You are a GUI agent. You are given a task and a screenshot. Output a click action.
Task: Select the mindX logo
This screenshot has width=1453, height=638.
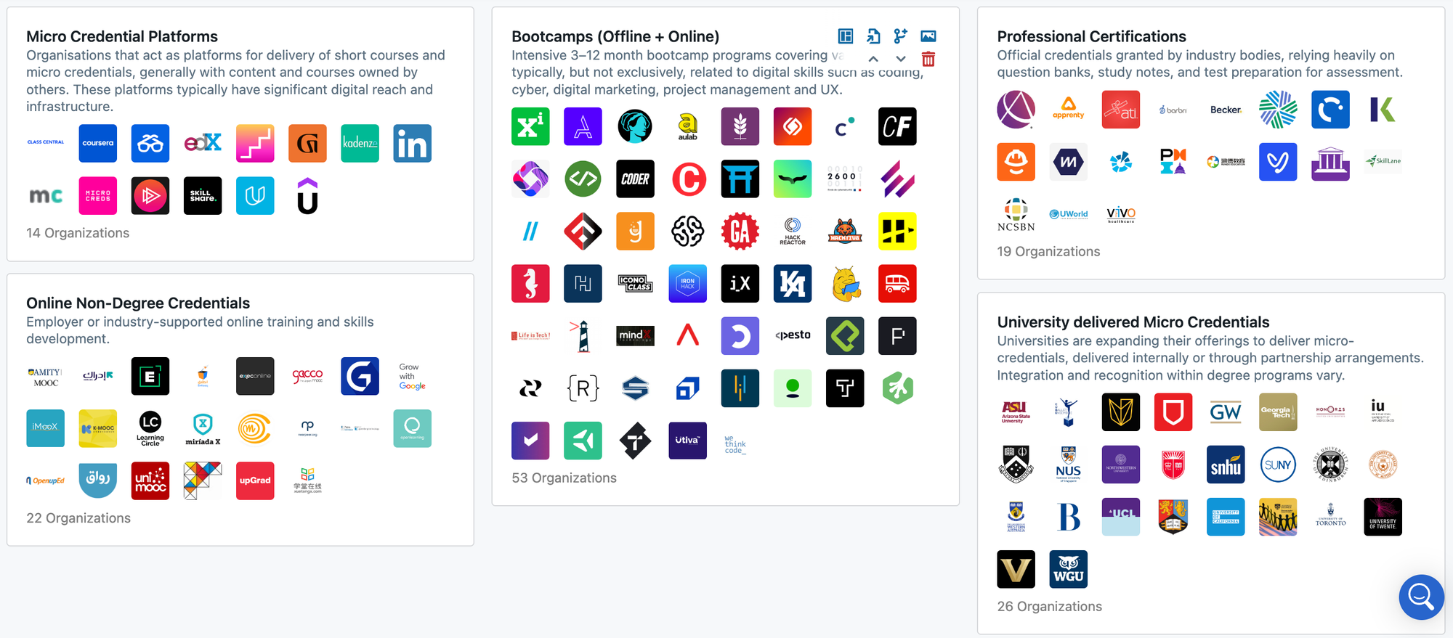coord(635,336)
